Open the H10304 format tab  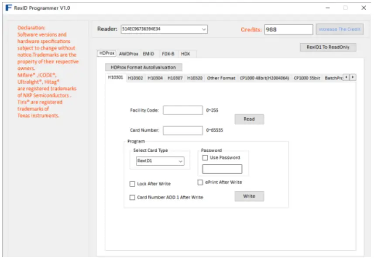pyautogui.click(x=155, y=78)
